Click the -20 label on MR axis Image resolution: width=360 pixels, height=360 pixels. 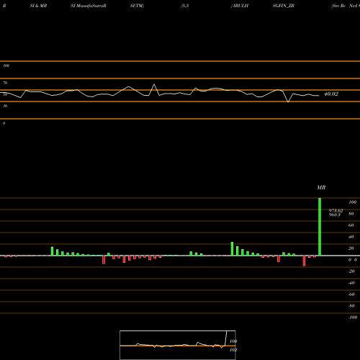(x=351, y=271)
